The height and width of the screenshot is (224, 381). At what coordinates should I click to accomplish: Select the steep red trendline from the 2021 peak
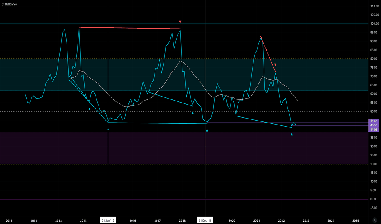coord(268,54)
